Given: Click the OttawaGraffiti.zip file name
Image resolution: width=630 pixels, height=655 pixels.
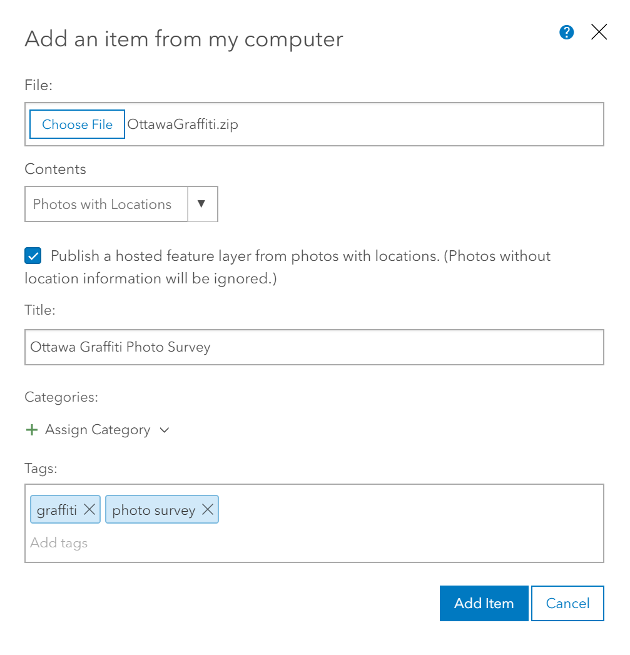Looking at the screenshot, I should 182,124.
